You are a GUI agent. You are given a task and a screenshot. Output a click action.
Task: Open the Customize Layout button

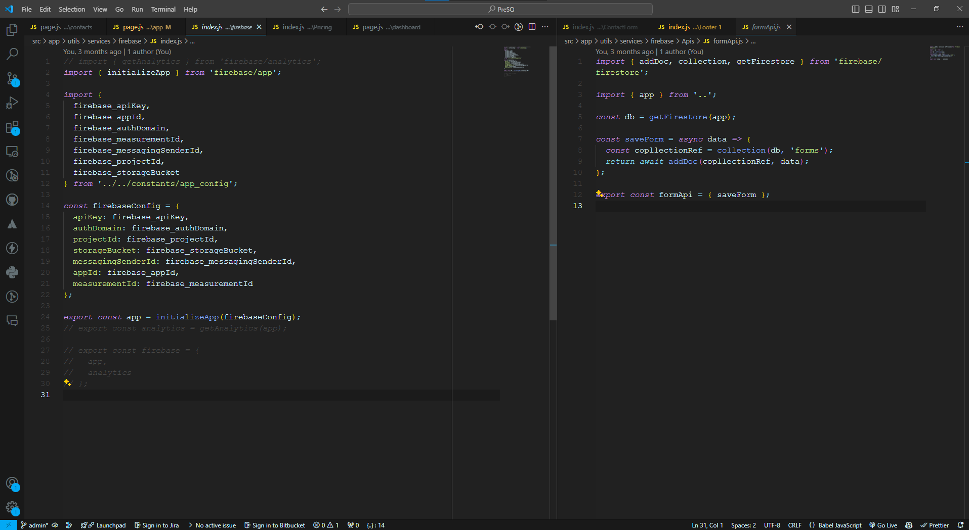tap(896, 9)
